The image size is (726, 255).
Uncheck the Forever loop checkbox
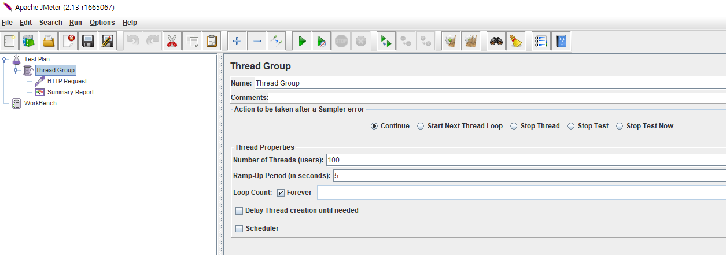(x=281, y=193)
